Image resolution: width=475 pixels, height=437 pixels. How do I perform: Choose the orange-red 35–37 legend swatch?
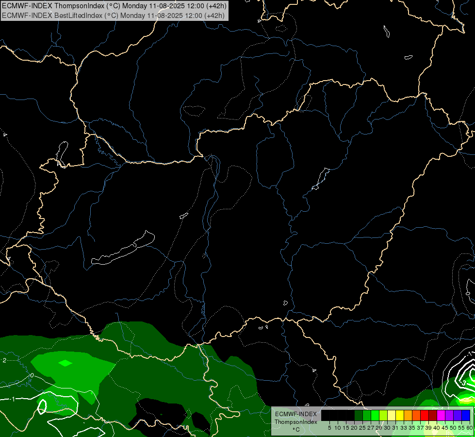(416, 415)
